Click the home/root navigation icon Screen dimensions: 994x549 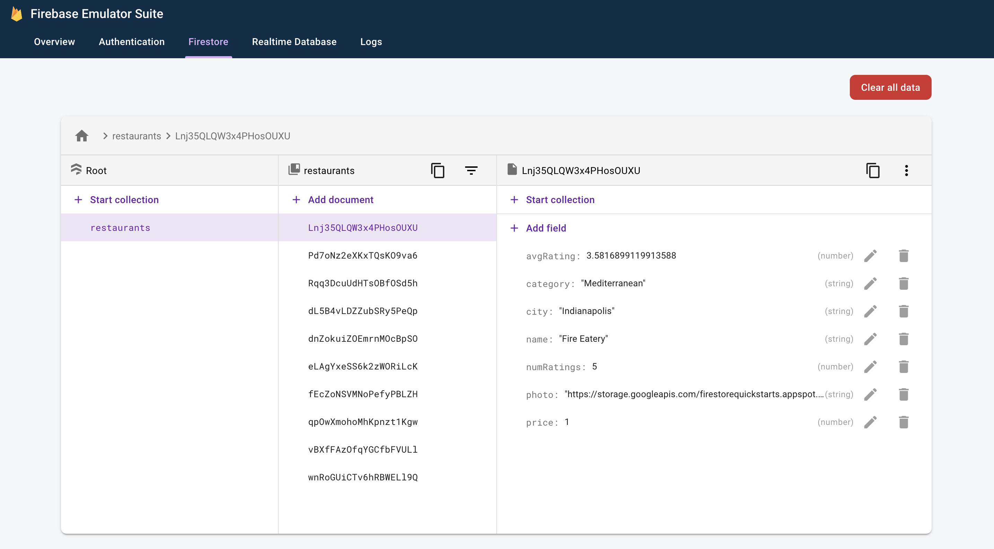[x=81, y=135]
